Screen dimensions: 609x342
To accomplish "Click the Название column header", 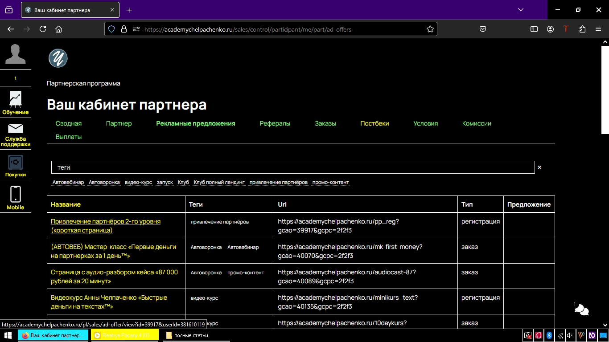I will point(66,204).
